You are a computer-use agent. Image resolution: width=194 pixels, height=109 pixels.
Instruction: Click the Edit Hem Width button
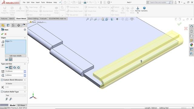(x=15, y=56)
